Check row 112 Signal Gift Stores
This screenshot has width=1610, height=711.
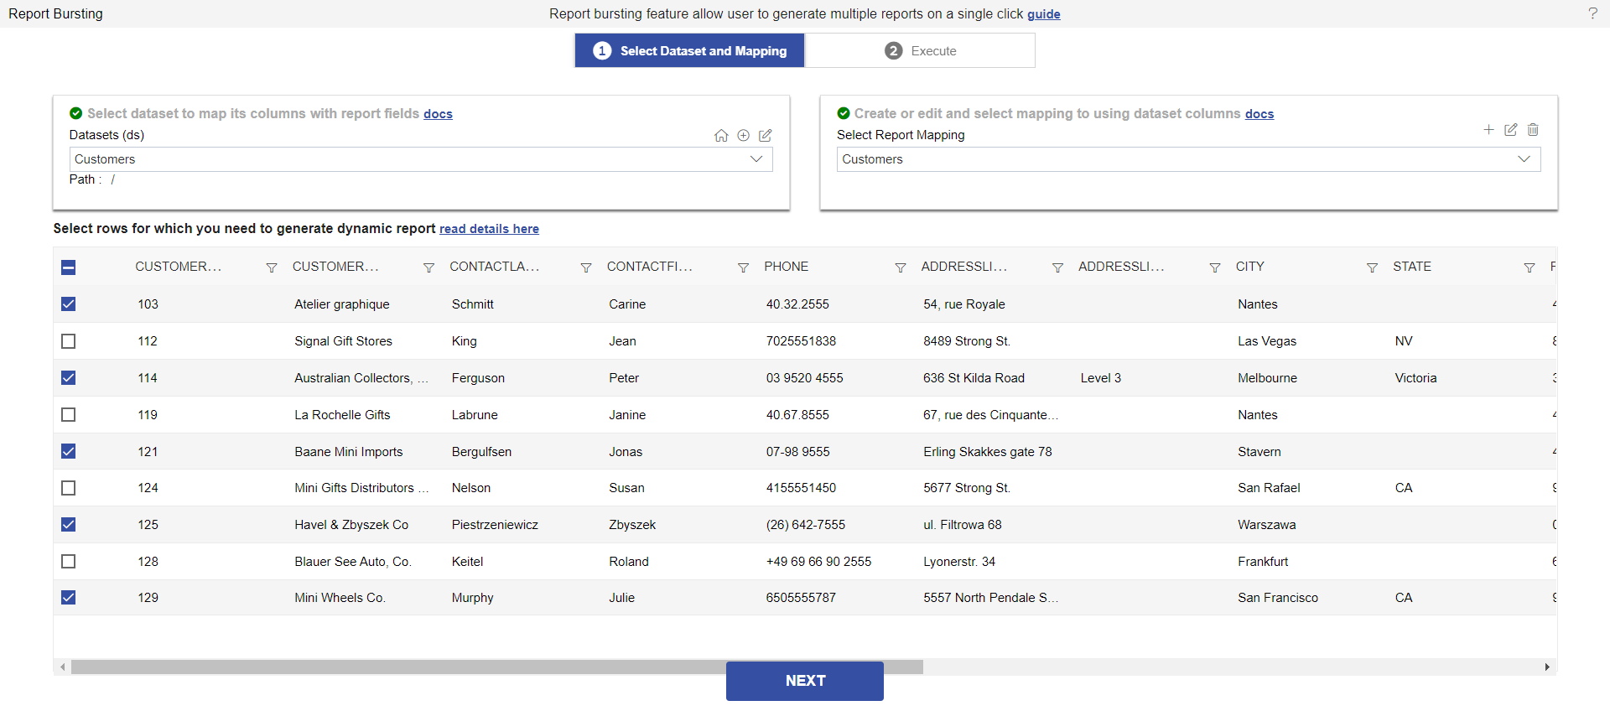[x=69, y=341]
